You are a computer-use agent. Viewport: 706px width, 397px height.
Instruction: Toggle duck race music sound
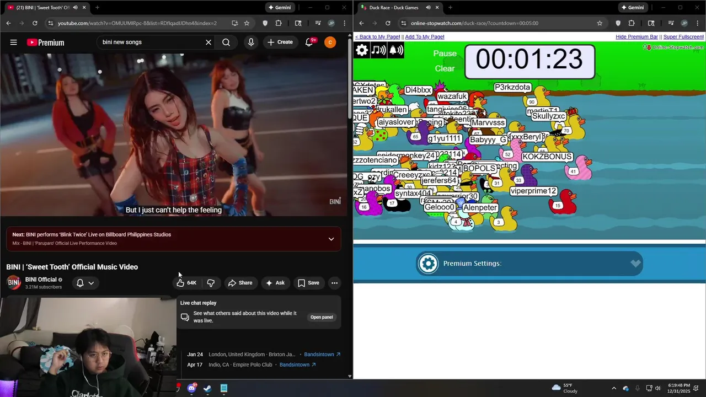(378, 50)
